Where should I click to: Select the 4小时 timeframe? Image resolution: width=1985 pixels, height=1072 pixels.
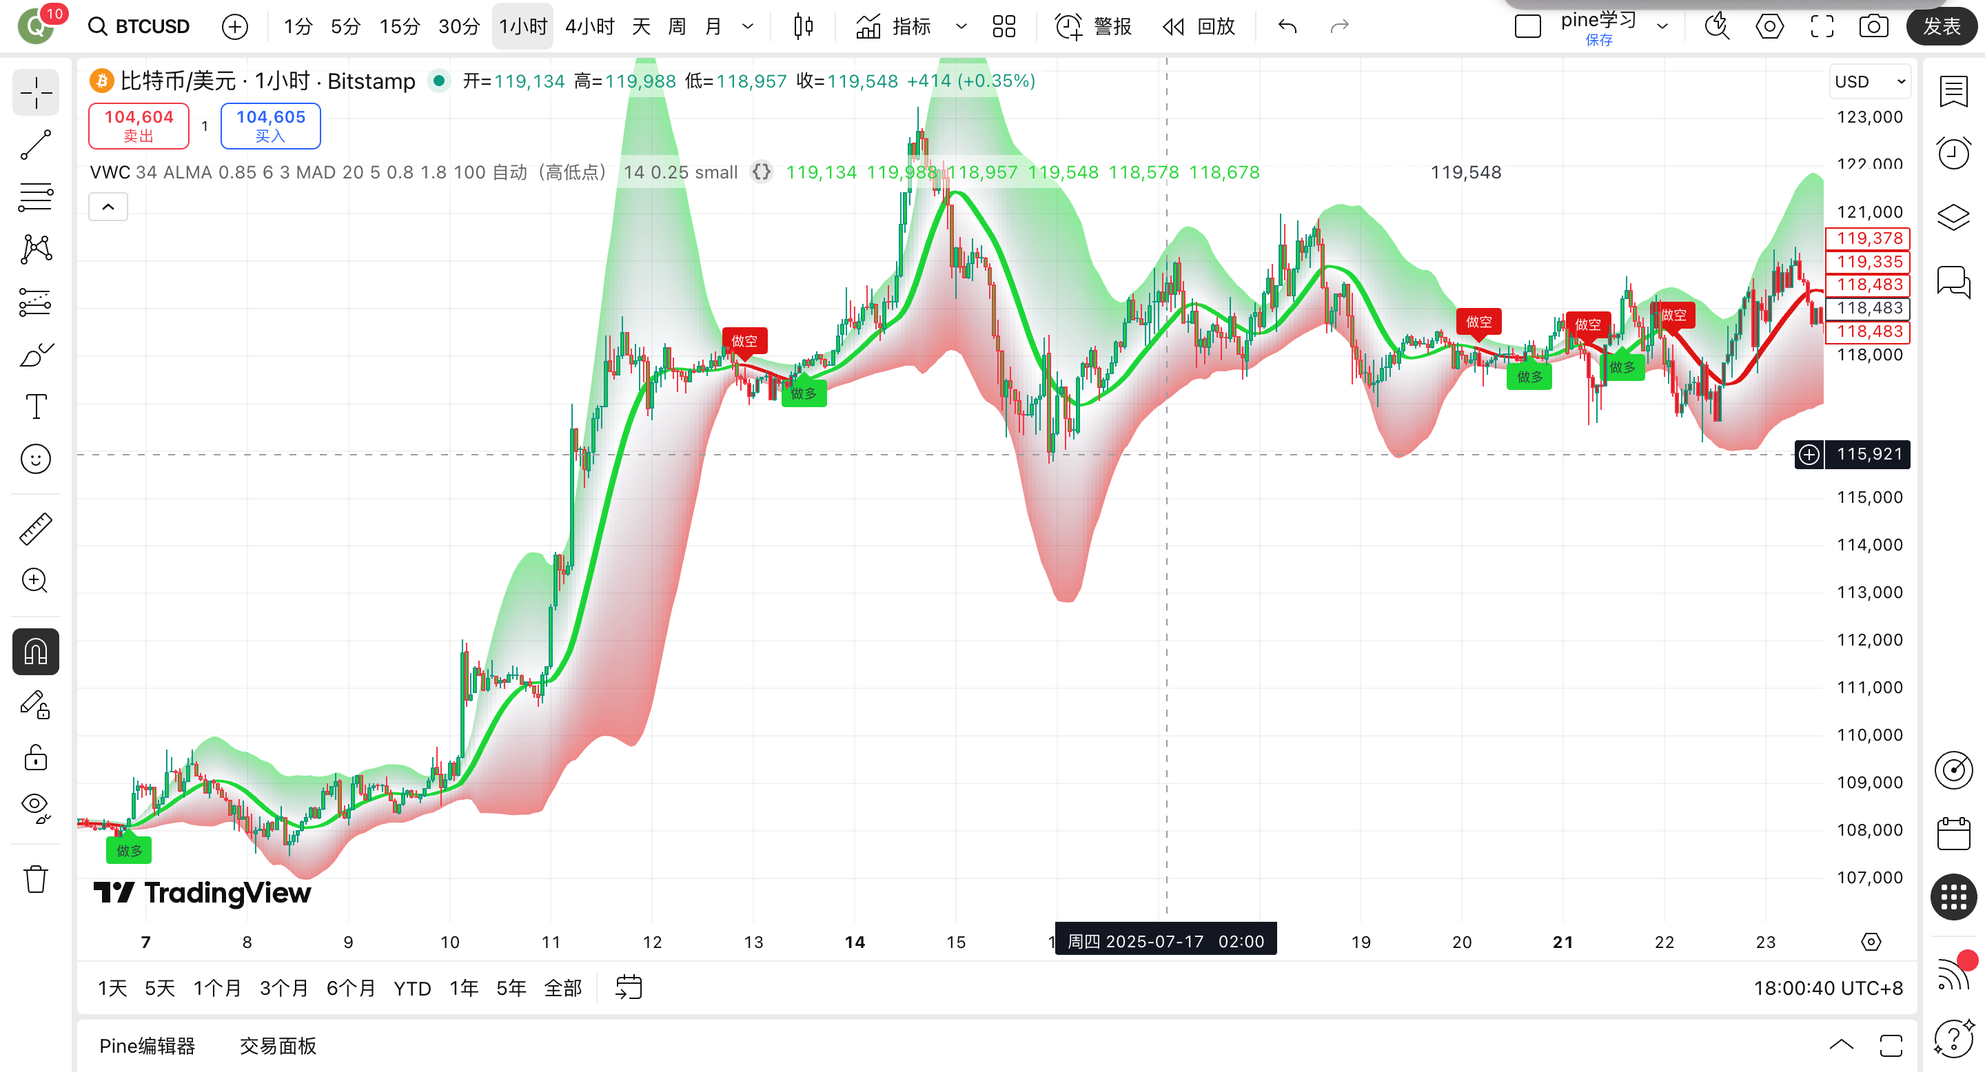tap(589, 27)
